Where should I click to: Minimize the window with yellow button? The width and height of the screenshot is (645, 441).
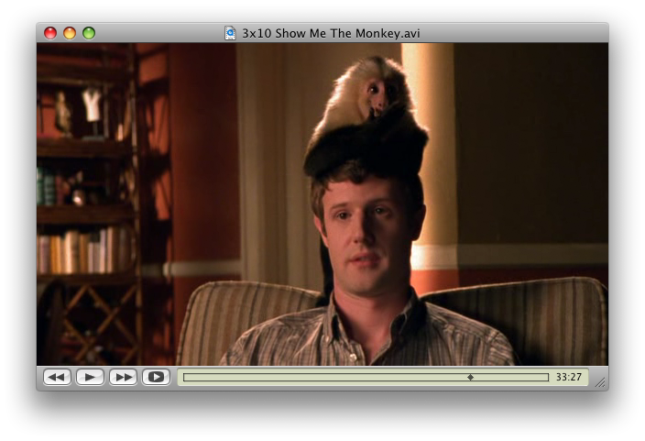70,33
